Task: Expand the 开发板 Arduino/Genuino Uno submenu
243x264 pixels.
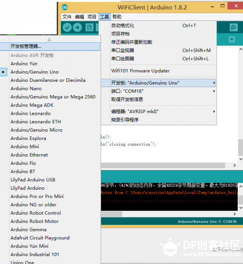Action: coord(159,83)
